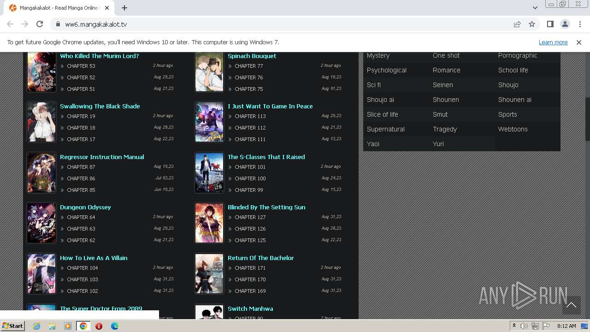Select the Supernatural genre

pyautogui.click(x=386, y=129)
